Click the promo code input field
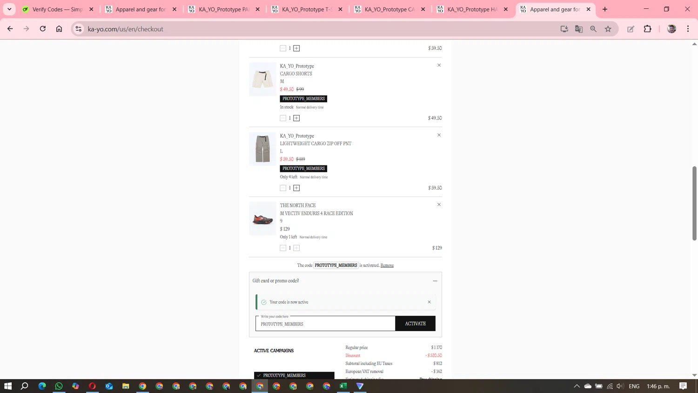The width and height of the screenshot is (698, 393). click(x=325, y=324)
